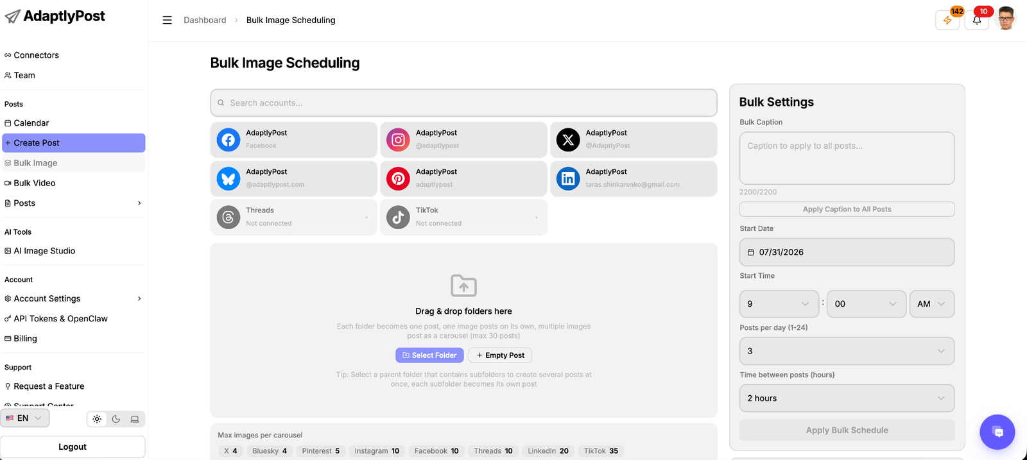Image resolution: width=1027 pixels, height=460 pixels.
Task: Open AI Image Studio
Action: pyautogui.click(x=73, y=251)
